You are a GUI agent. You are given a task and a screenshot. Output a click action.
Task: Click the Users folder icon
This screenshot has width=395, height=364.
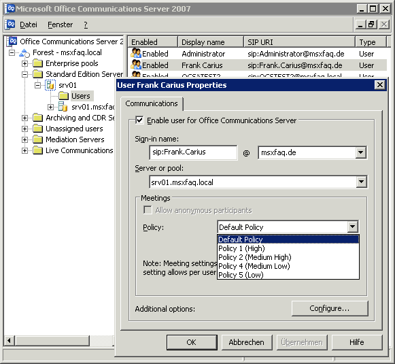point(63,96)
